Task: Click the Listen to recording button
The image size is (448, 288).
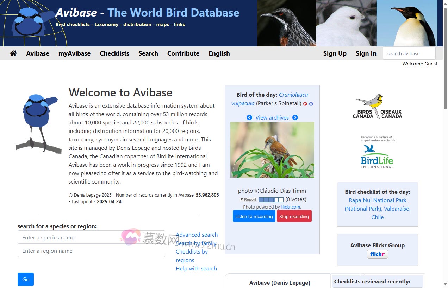Action: (254, 216)
